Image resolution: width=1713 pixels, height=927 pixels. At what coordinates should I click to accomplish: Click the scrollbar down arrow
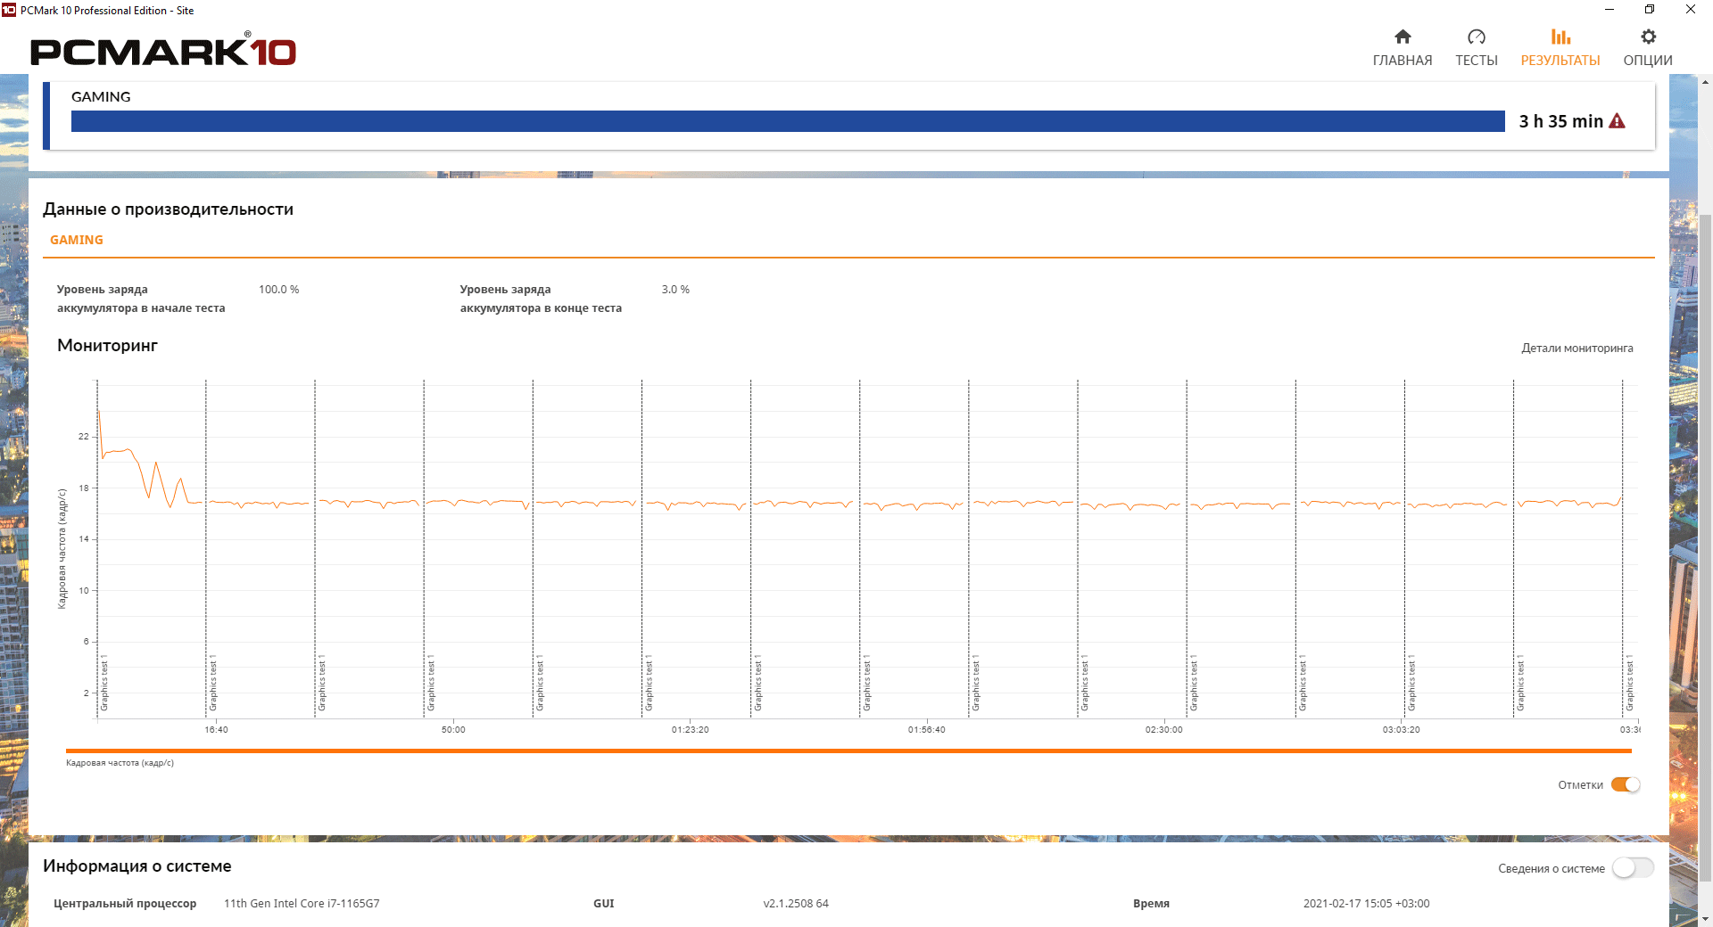tap(1705, 919)
